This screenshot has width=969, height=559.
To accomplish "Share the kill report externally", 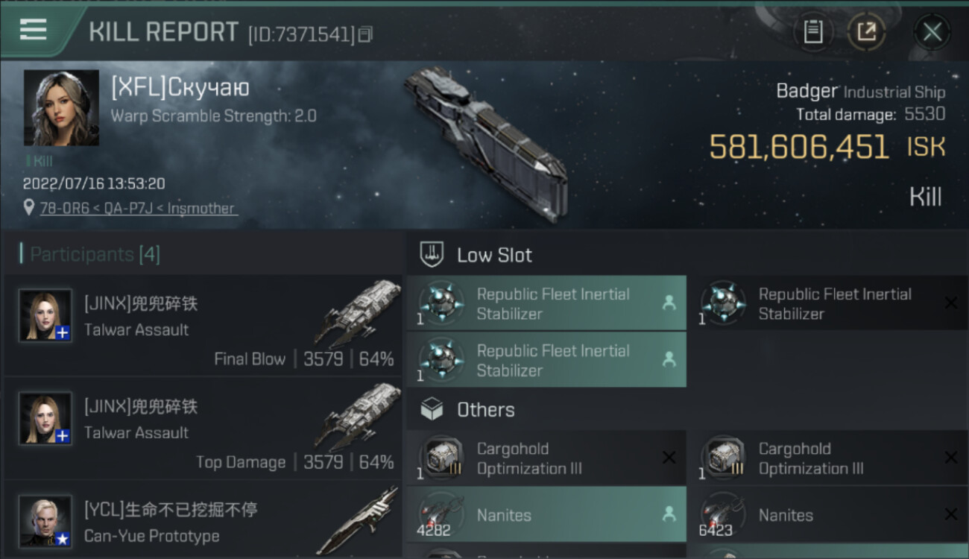I will pyautogui.click(x=866, y=32).
